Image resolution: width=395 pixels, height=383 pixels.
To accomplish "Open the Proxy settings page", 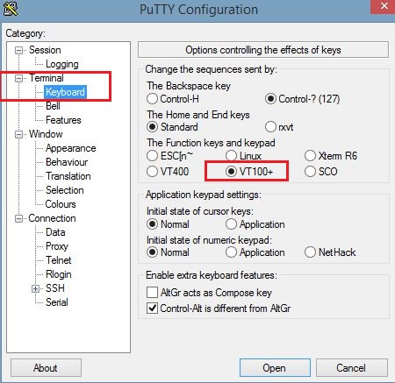I will [x=57, y=246].
